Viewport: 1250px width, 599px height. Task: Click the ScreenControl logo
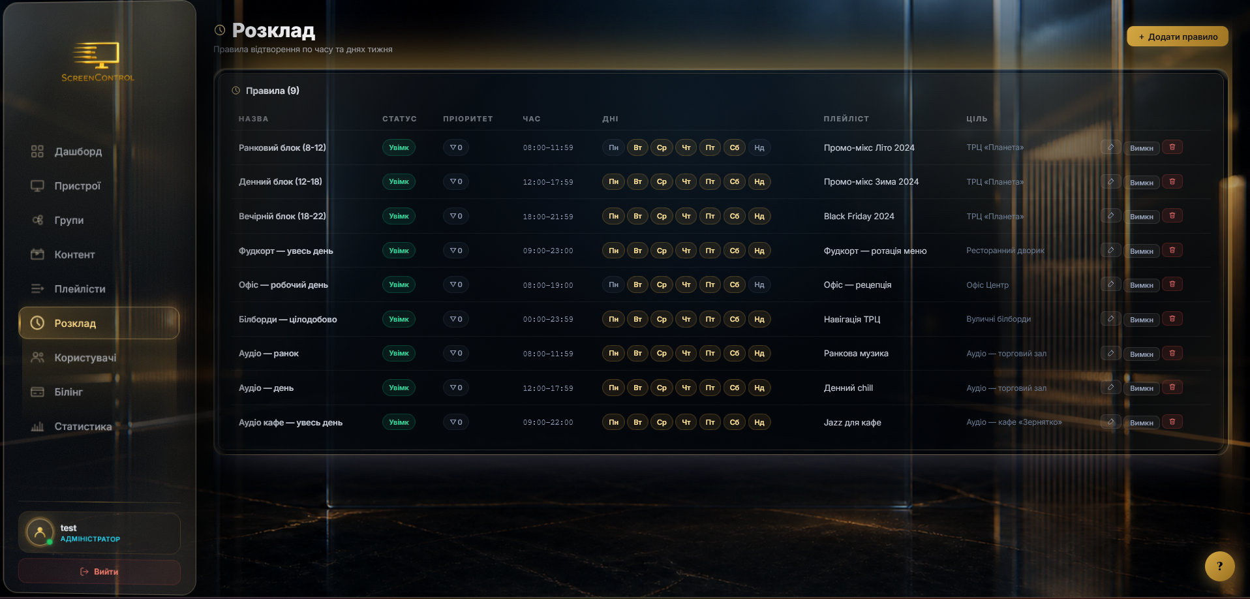pos(98,63)
